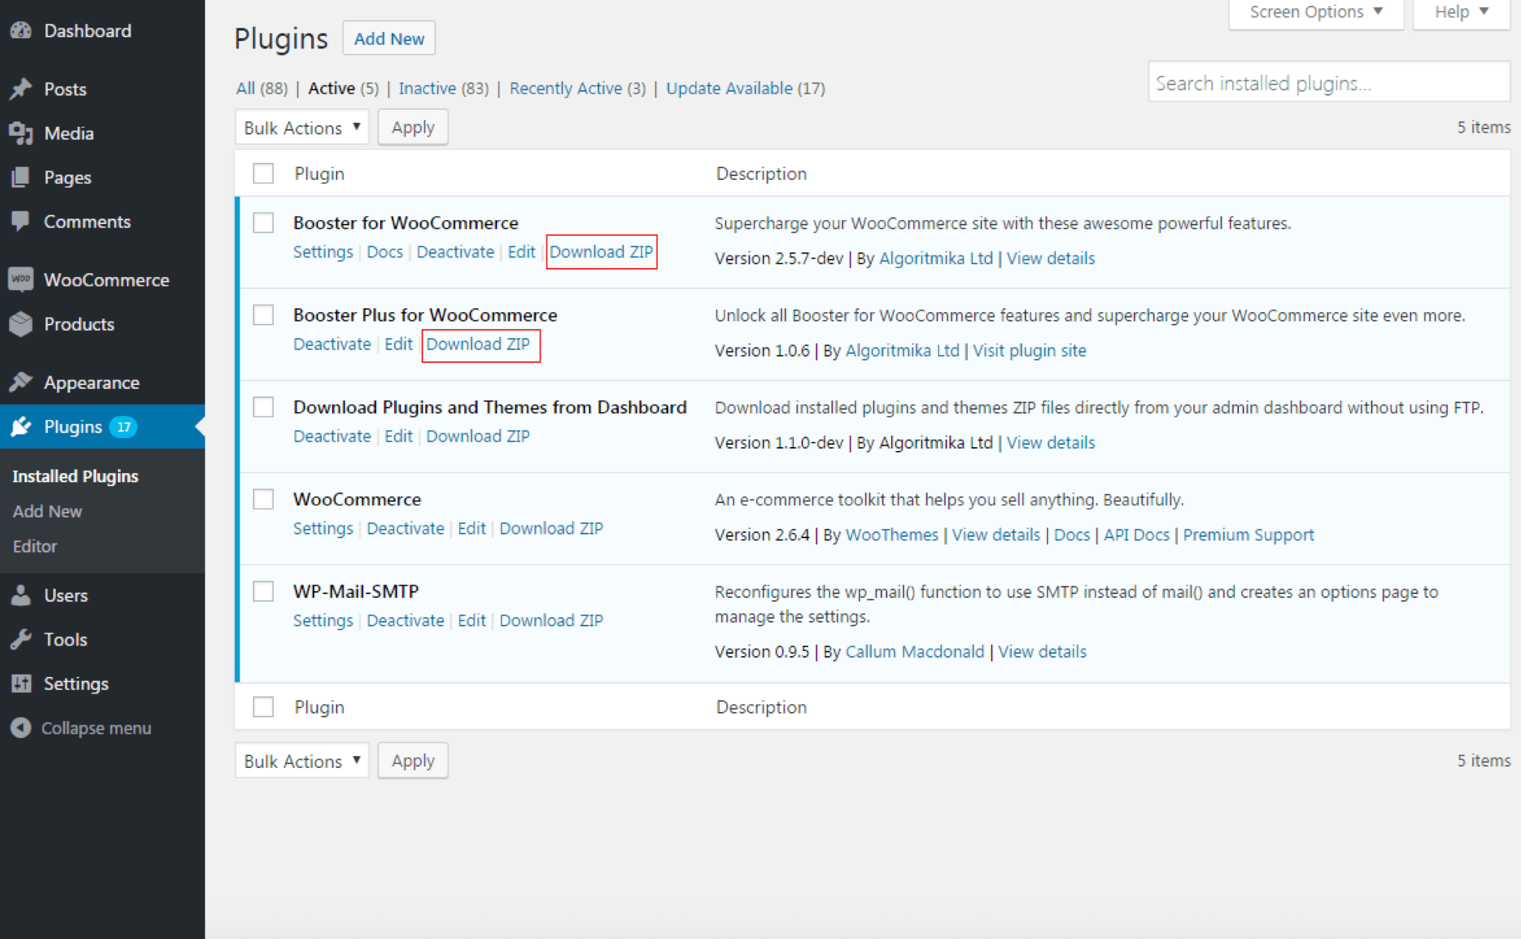Viewport: 1521px width, 939px height.
Task: Select the Products package icon
Action: click(22, 324)
